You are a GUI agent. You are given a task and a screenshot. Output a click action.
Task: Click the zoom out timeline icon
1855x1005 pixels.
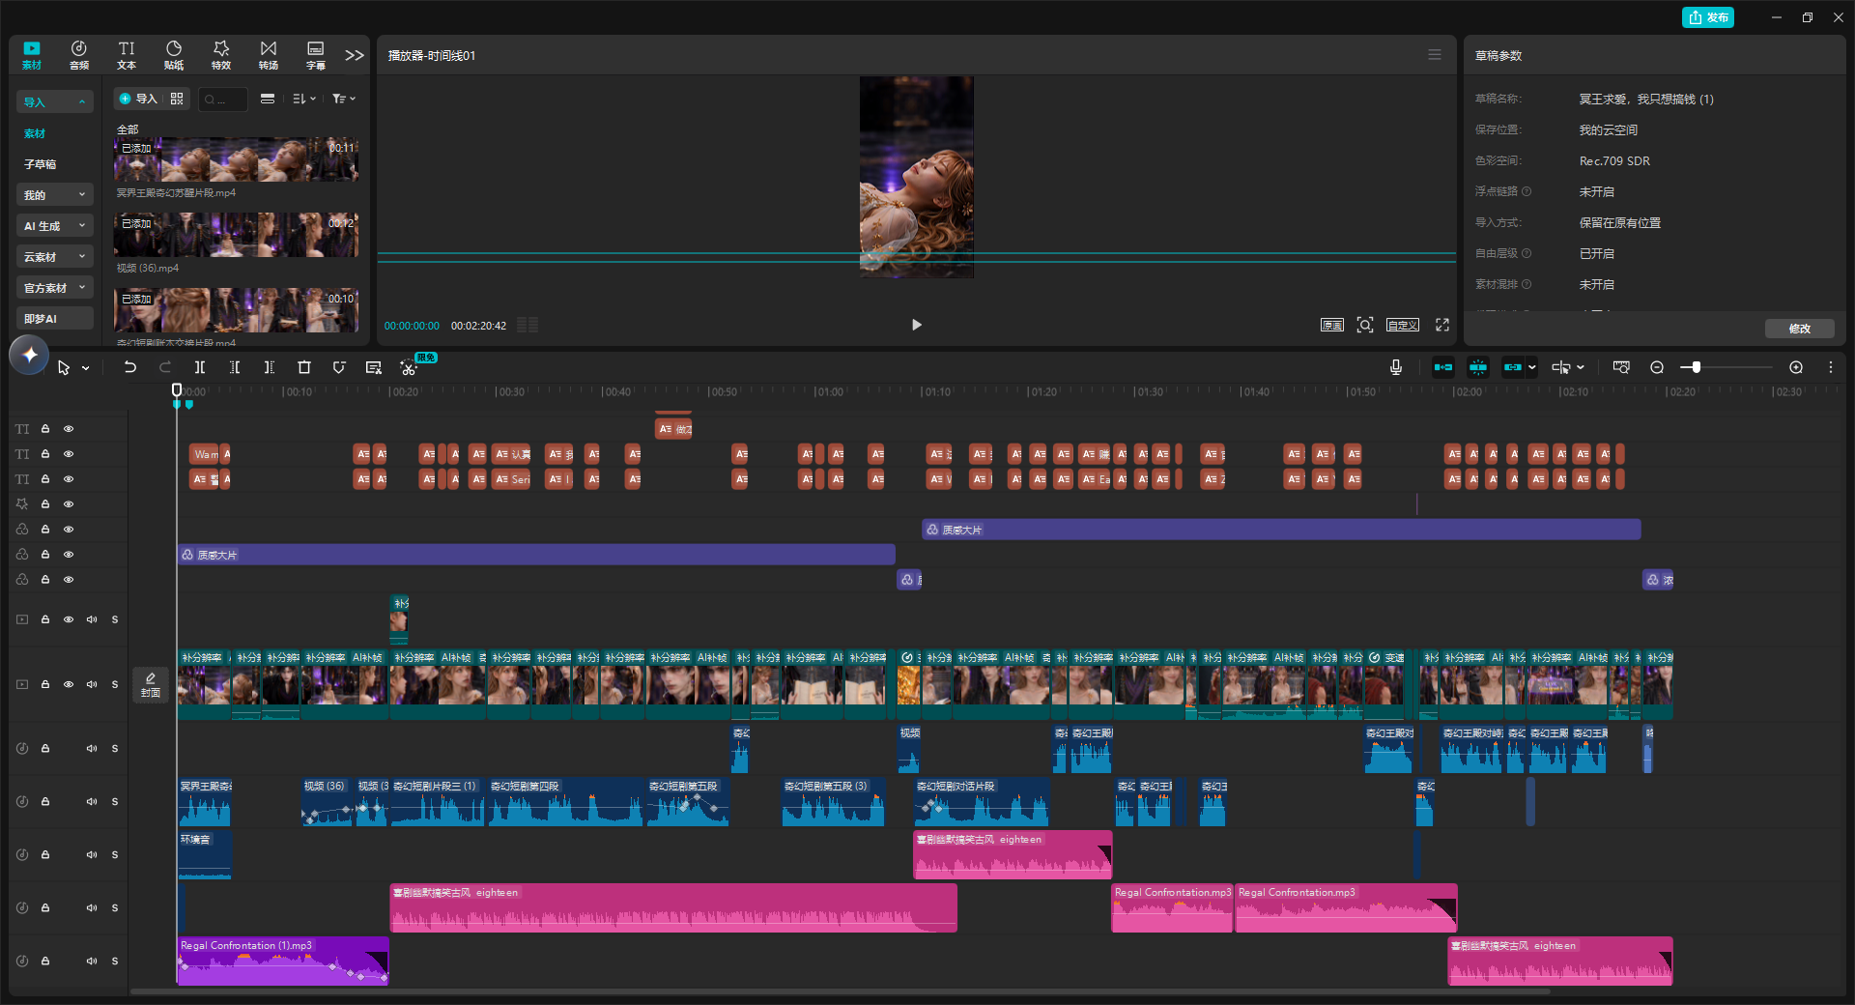tap(1657, 367)
